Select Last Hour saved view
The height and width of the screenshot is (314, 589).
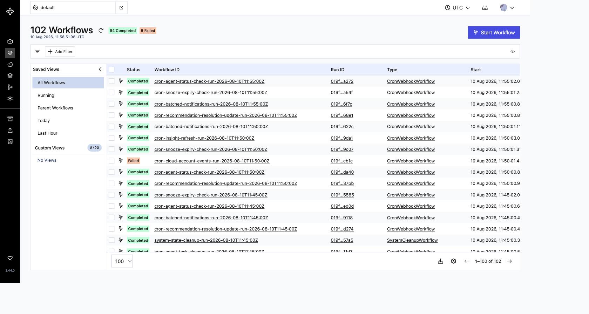[x=68, y=133]
